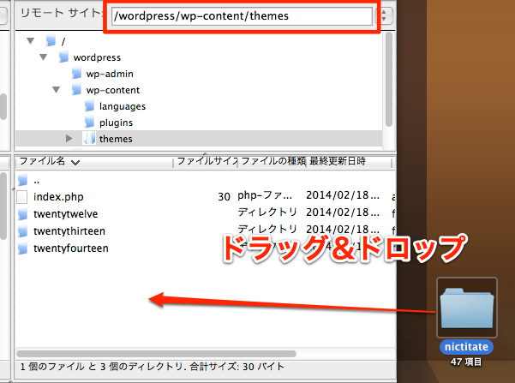Collapse the root / tree node
Viewport: 515px width, 383px height.
pyautogui.click(x=31, y=41)
